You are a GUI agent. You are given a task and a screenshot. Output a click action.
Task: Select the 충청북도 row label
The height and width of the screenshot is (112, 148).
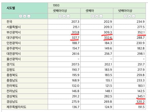pyautogui.click(x=12, y=75)
